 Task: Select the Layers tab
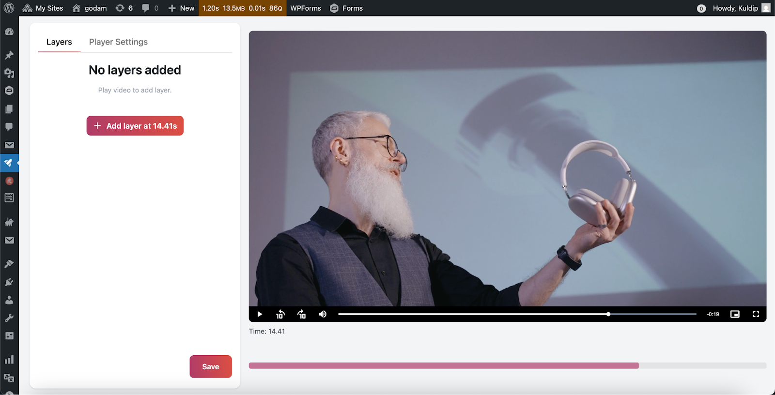coord(59,42)
